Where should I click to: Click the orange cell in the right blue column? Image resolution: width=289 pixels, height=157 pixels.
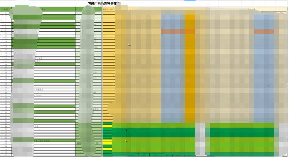coord(264,32)
